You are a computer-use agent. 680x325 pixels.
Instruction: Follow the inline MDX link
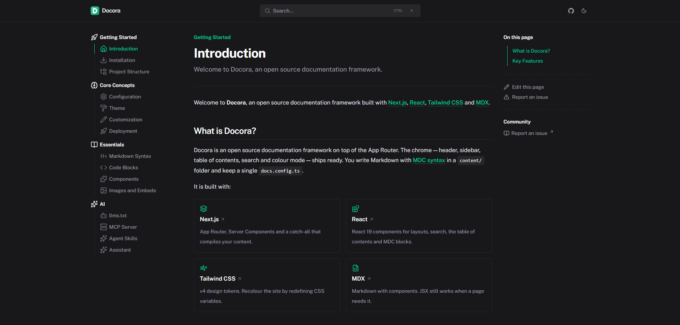(482, 103)
